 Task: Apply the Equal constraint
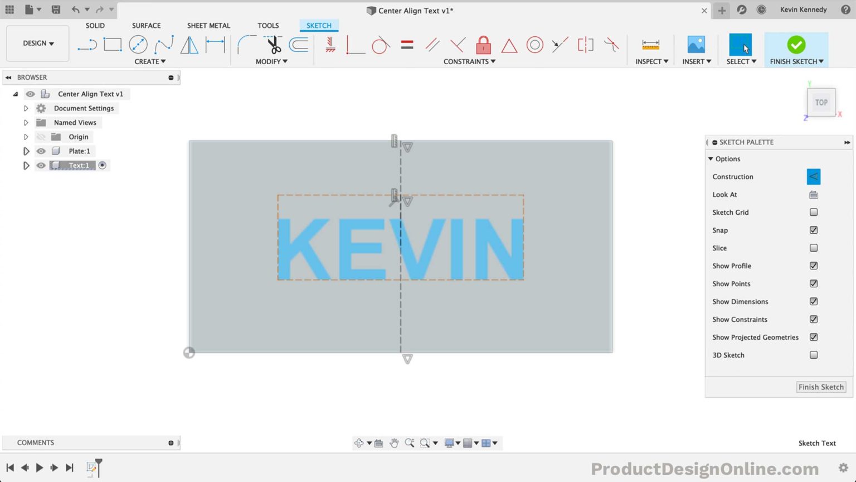point(407,45)
